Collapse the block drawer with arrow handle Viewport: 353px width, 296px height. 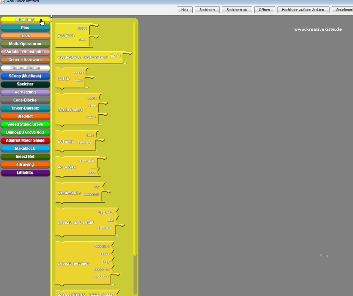click(52, 17)
